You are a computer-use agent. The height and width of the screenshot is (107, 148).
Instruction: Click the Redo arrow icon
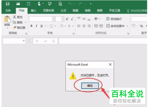click(x=80, y=4)
